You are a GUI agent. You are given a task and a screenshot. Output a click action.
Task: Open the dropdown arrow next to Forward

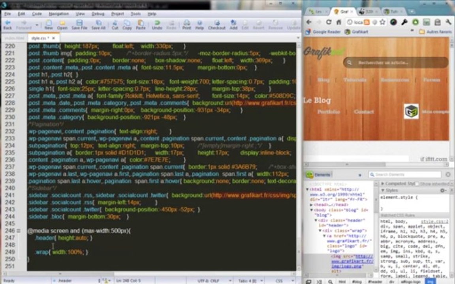coord(37,25)
